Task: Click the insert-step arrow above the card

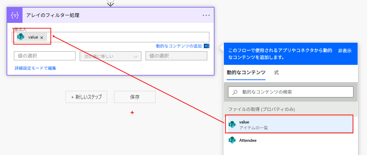Action: click(x=111, y=3)
